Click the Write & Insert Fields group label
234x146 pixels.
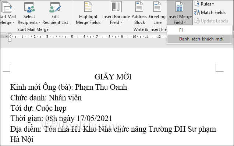coord(150,29)
